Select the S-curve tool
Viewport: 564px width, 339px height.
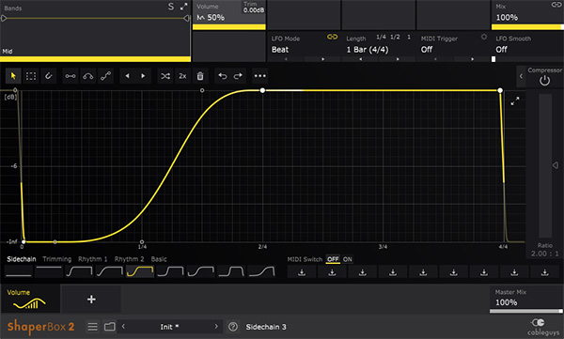click(105, 76)
